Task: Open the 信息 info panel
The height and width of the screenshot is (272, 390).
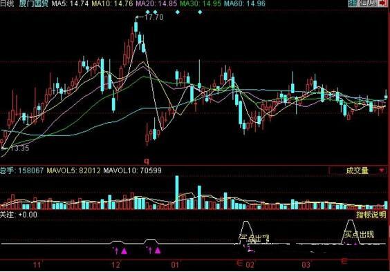Action: pyautogui.click(x=368, y=3)
